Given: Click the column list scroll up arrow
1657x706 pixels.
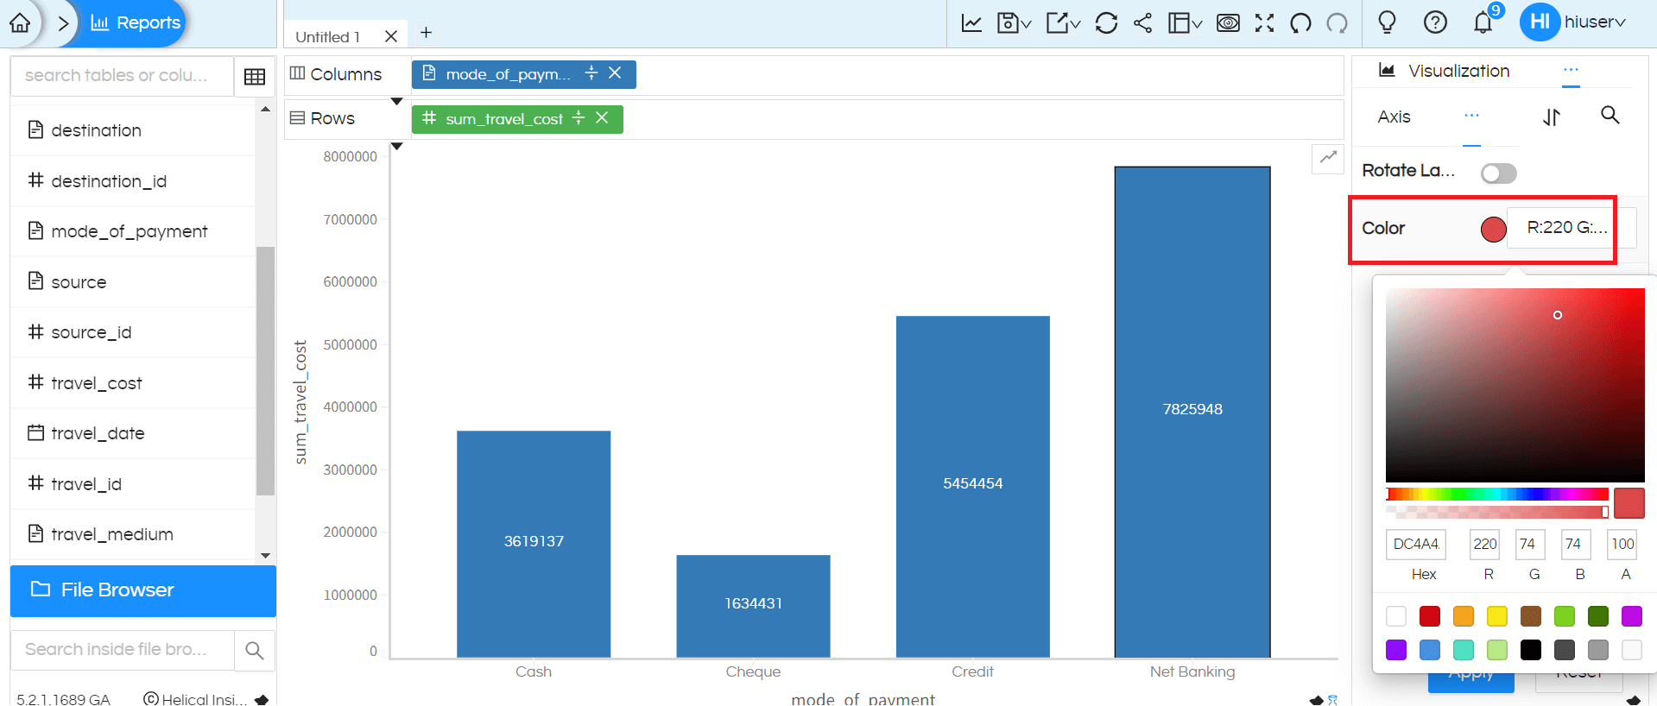Looking at the screenshot, I should [266, 110].
